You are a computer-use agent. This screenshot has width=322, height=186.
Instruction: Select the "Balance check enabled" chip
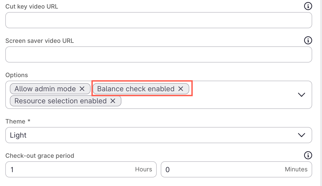click(x=136, y=89)
